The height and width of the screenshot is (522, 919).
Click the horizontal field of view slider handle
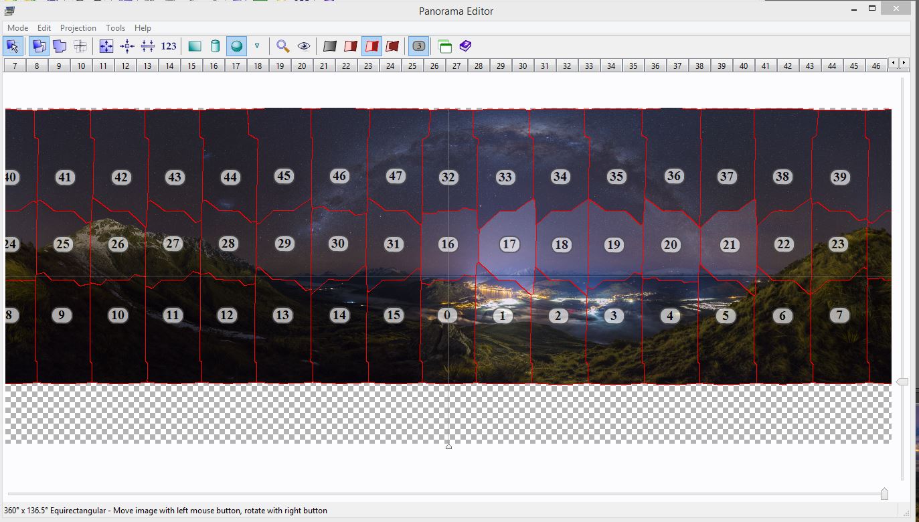point(884,494)
